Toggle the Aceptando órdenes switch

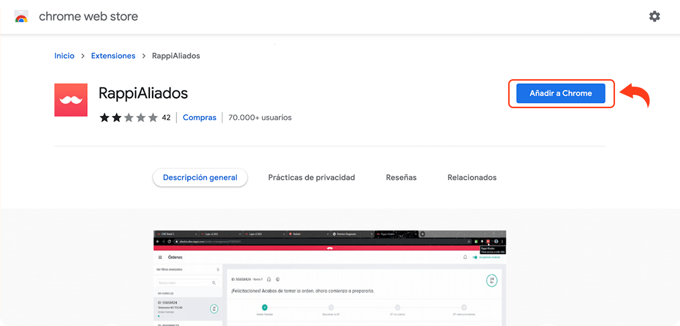(x=475, y=257)
